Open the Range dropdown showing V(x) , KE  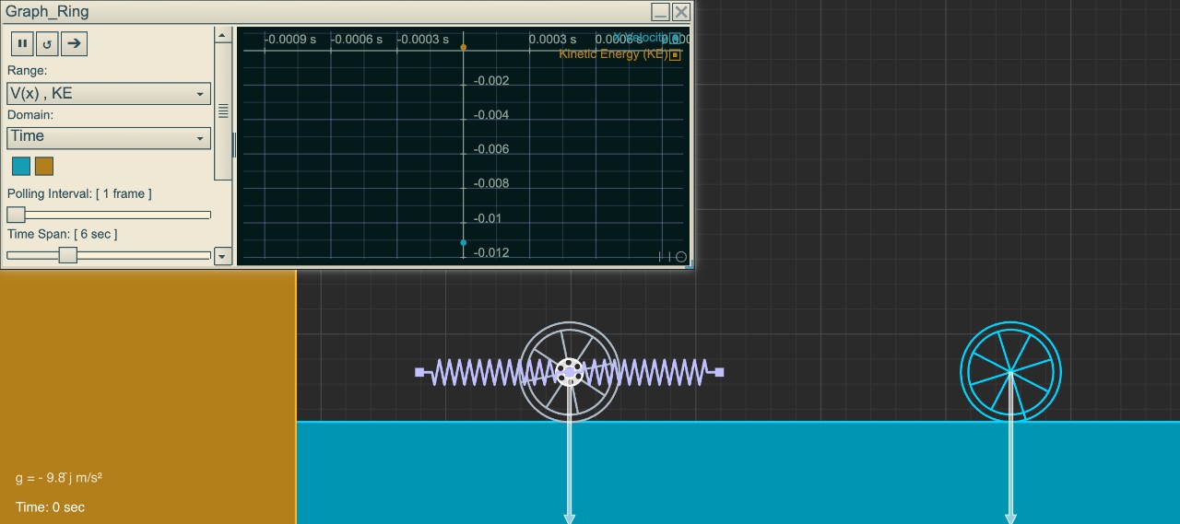(x=109, y=93)
